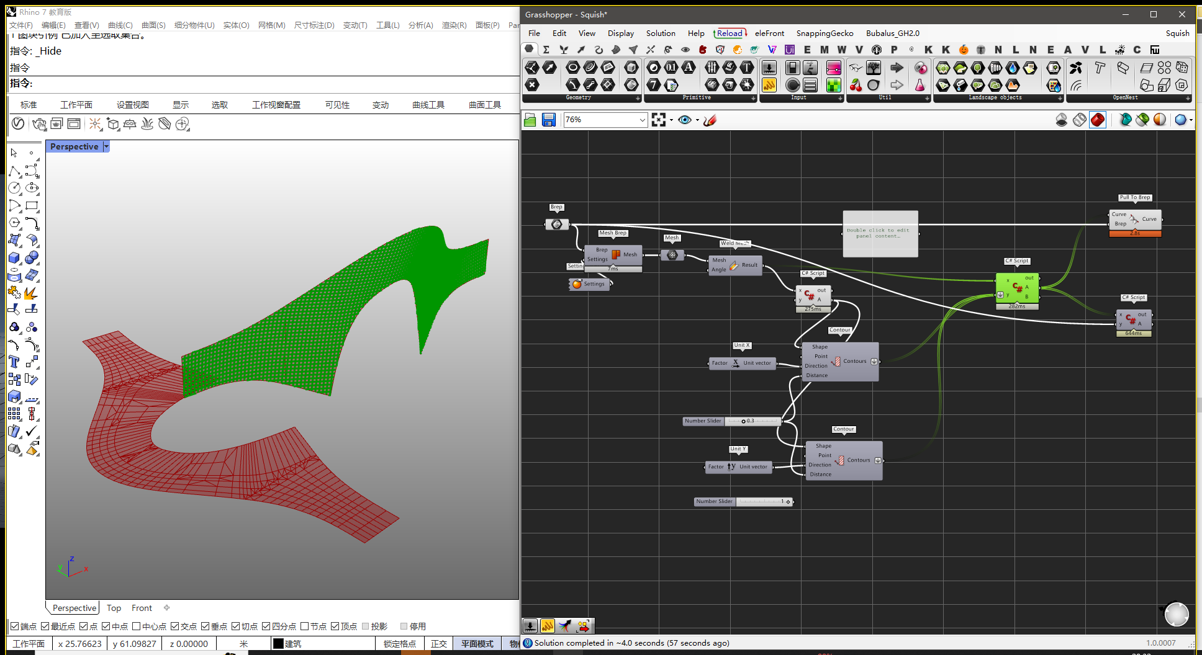Viewport: 1202px width, 655px height.
Task: Switch to the Top viewport tab
Action: [114, 608]
